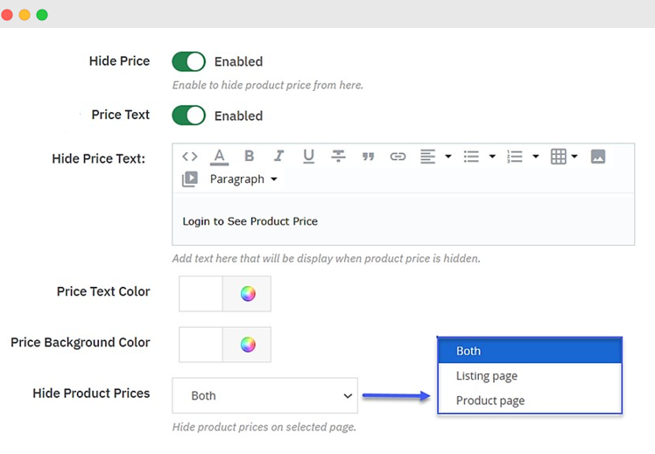This screenshot has height=454, width=655.
Task: Click into the Hide Price Text editor area
Action: coord(403,221)
